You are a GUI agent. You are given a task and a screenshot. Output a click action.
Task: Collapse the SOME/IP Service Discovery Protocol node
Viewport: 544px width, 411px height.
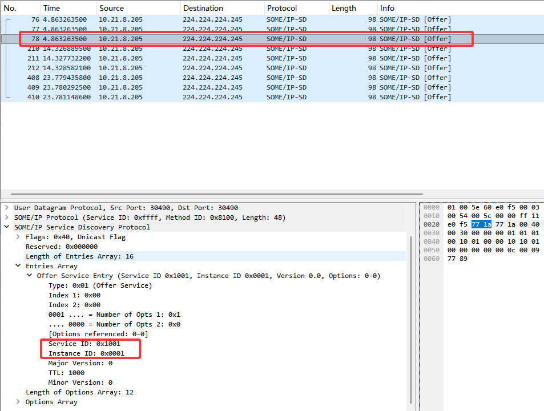[x=7, y=227]
